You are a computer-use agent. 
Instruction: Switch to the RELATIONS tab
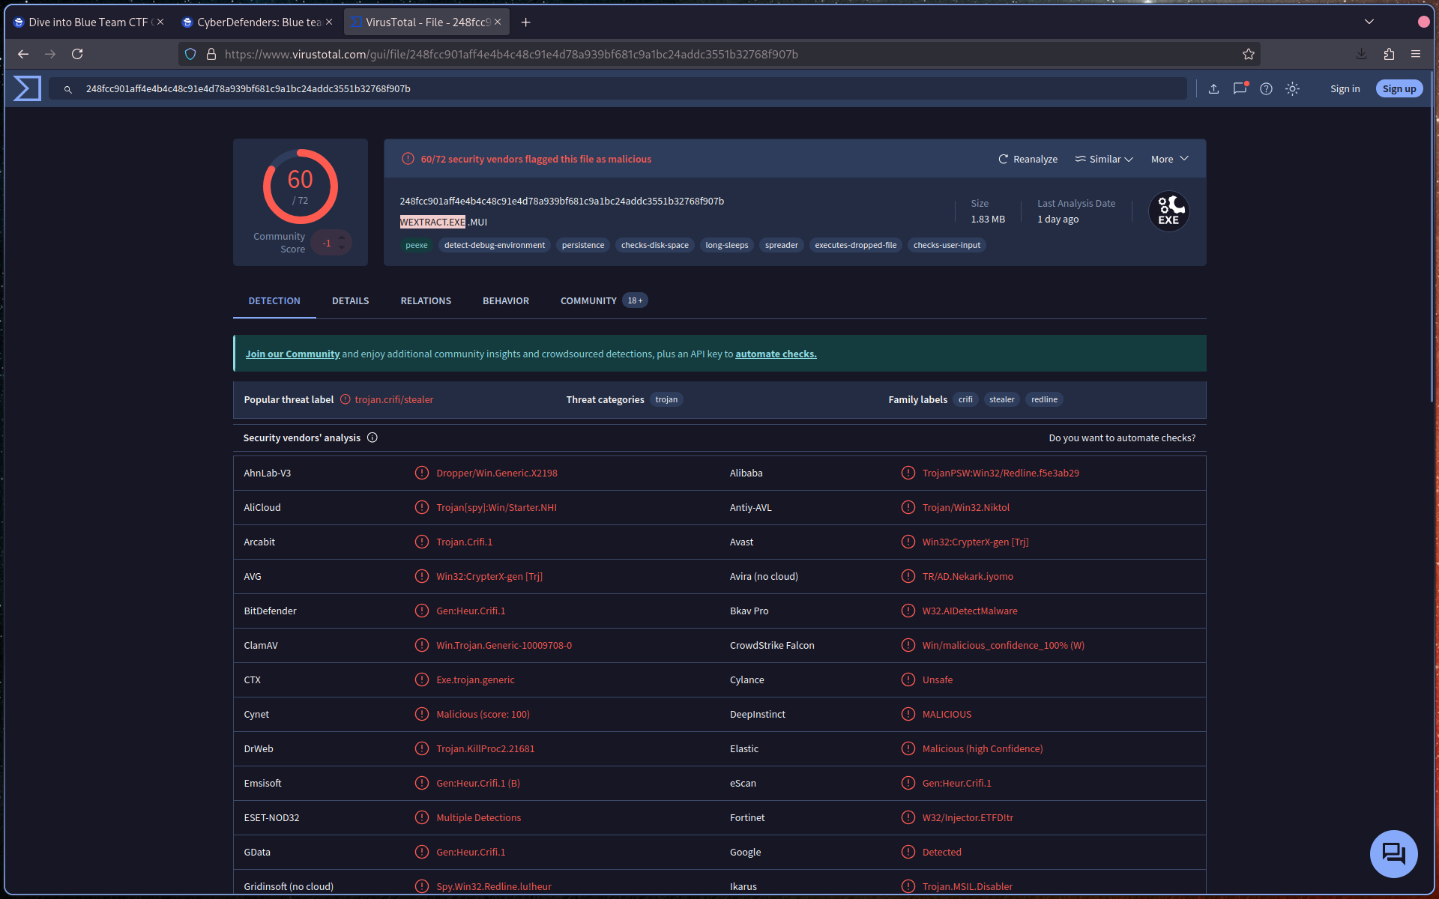coord(426,300)
